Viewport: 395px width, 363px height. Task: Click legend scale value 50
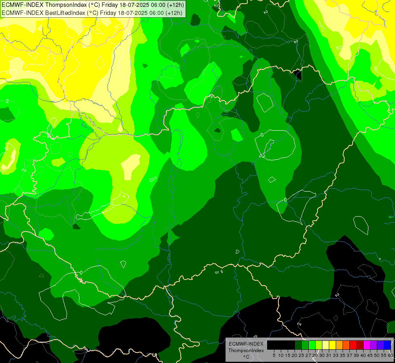click(376, 355)
